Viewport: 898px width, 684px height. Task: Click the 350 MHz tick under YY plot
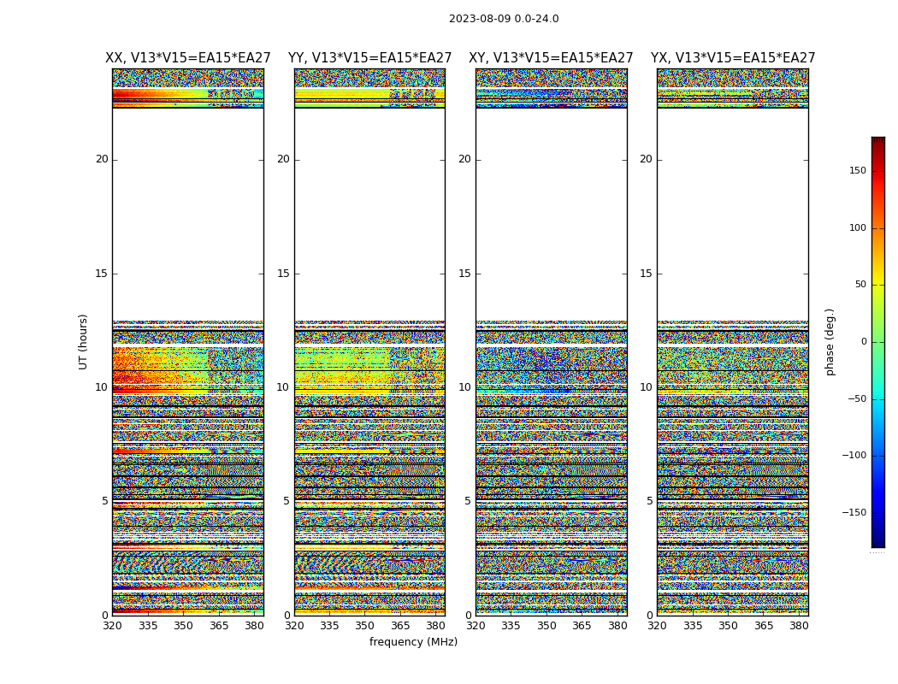pos(365,626)
